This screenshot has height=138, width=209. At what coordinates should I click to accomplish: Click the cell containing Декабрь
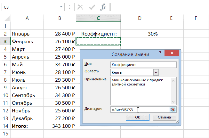(x=27, y=118)
